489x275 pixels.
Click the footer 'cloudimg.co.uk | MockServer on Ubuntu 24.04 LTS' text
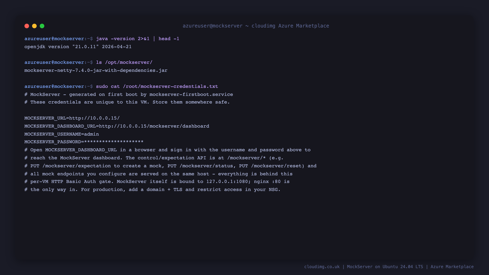tap(389, 267)
